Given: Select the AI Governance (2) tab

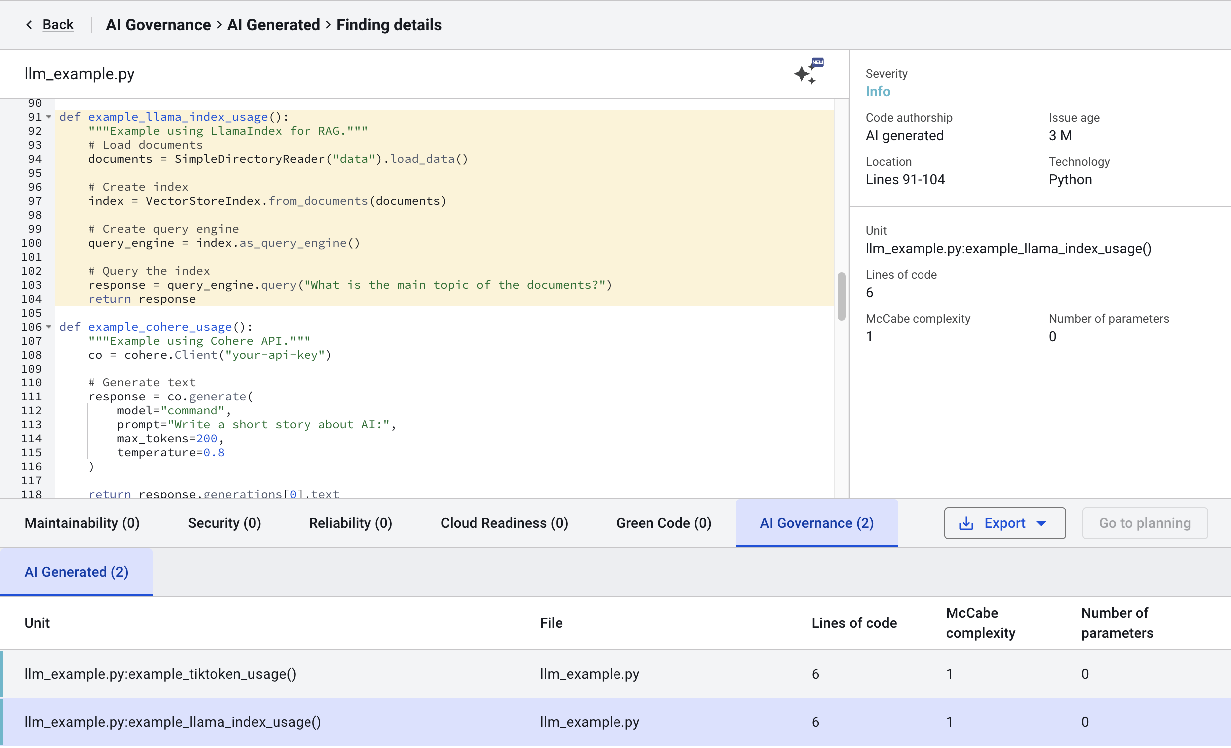Looking at the screenshot, I should pyautogui.click(x=816, y=523).
